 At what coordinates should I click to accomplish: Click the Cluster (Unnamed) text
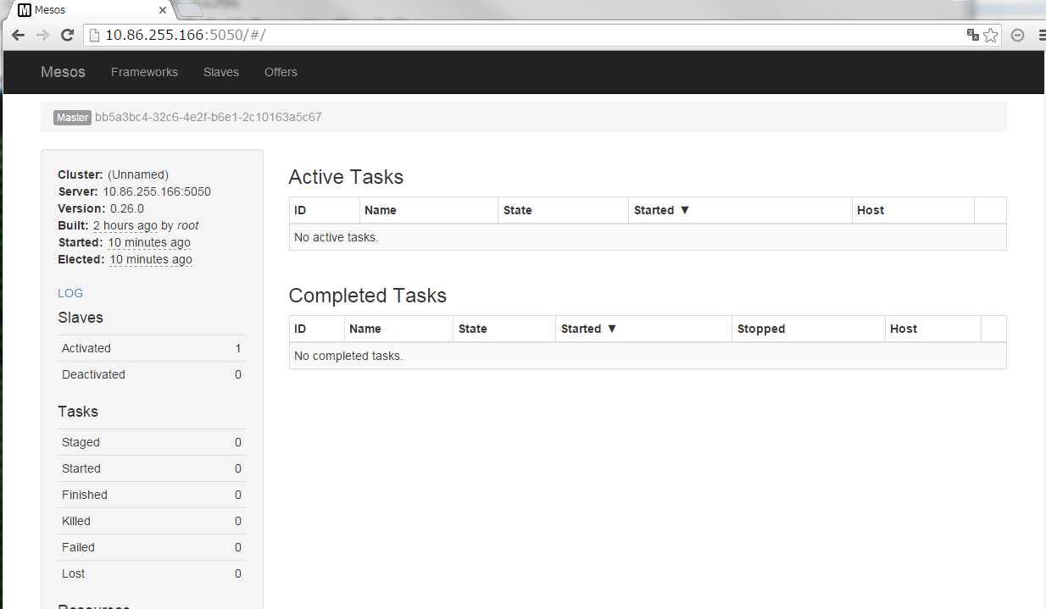tap(113, 174)
